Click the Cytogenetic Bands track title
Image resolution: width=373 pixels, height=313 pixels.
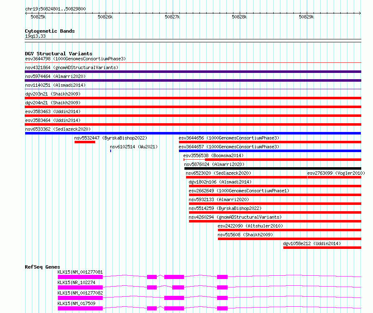coord(50,31)
